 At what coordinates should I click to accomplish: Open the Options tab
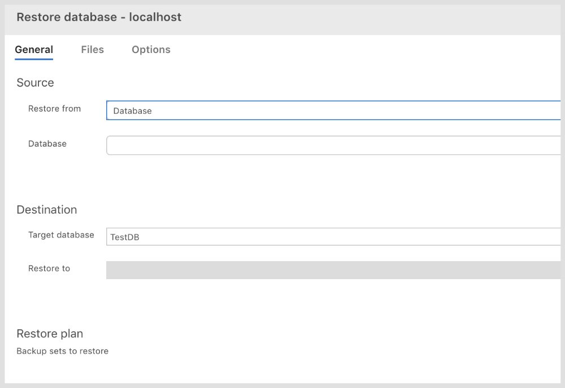[151, 50]
